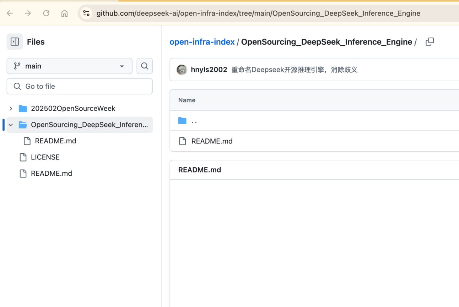Click the README.md preview heading
Viewport: 459px width, 307px height.
click(x=200, y=170)
